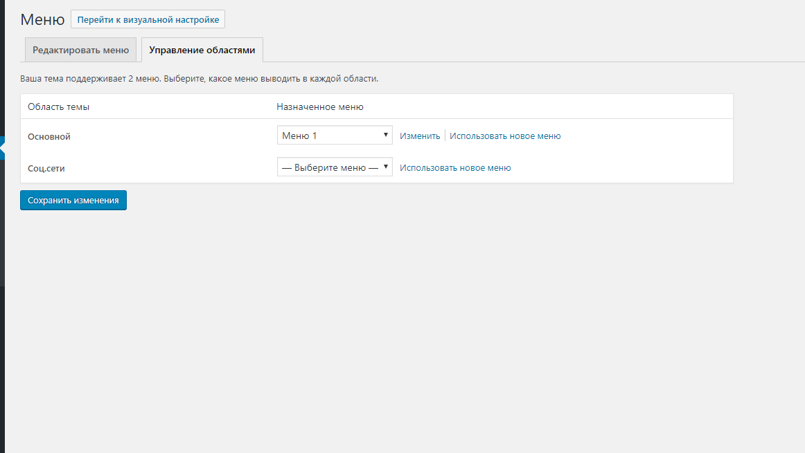Viewport: 805px width, 453px height.
Task: Click the Назначенное меню column header
Action: click(x=319, y=107)
